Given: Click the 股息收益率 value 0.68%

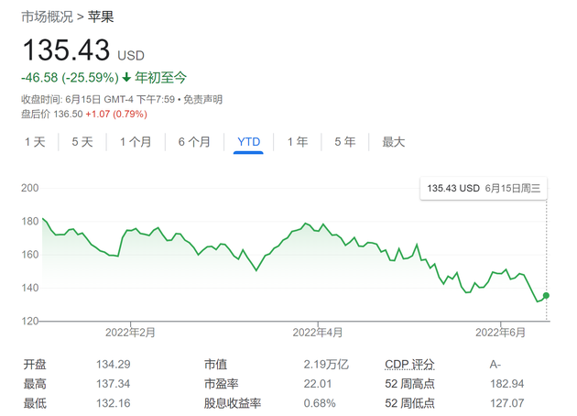Looking at the screenshot, I should click(320, 403).
